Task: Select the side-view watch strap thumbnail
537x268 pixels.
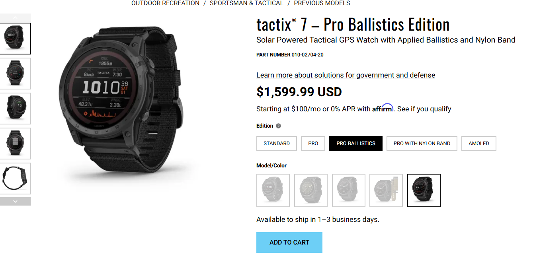Action: click(x=16, y=178)
